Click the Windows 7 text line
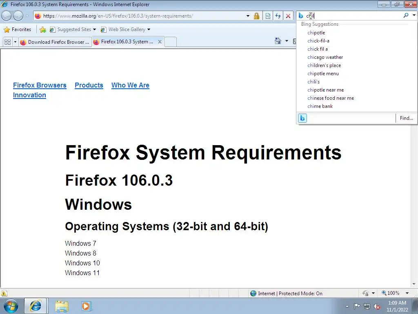Screen dimensions: 418x314 click(80, 244)
